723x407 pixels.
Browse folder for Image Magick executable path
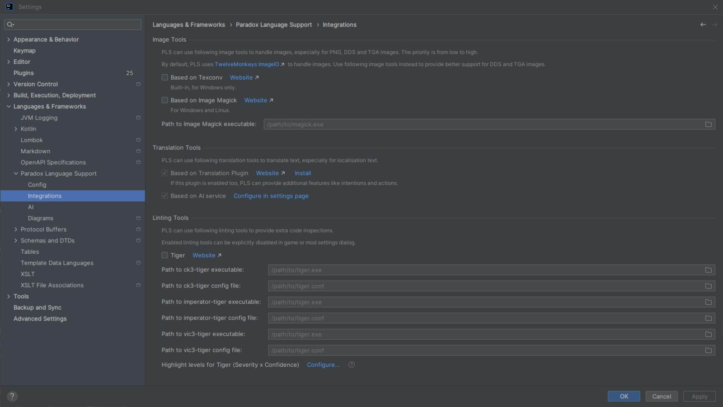pyautogui.click(x=708, y=124)
